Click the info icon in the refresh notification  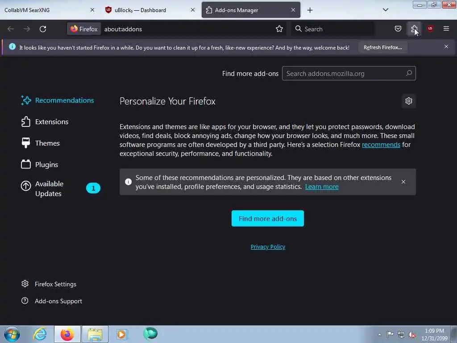click(x=12, y=46)
